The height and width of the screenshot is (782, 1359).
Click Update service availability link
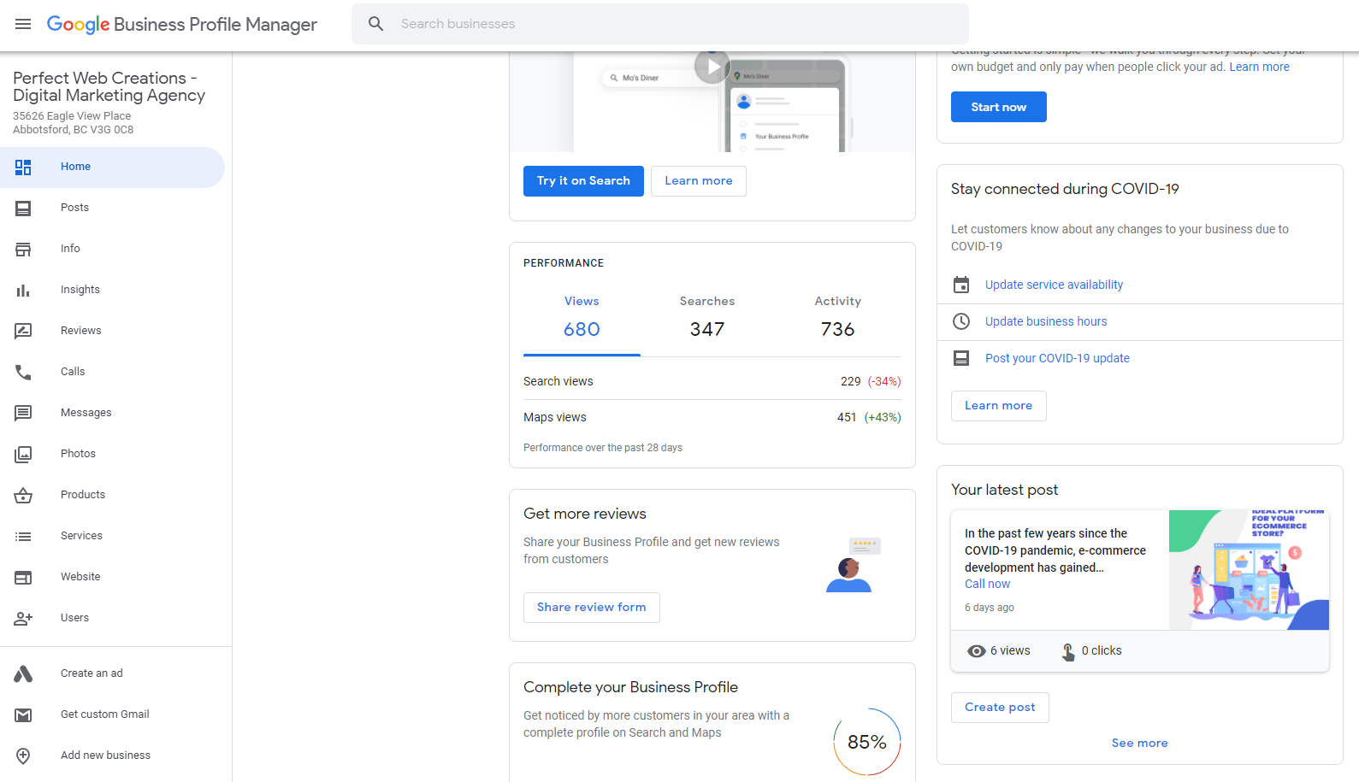click(x=1054, y=285)
